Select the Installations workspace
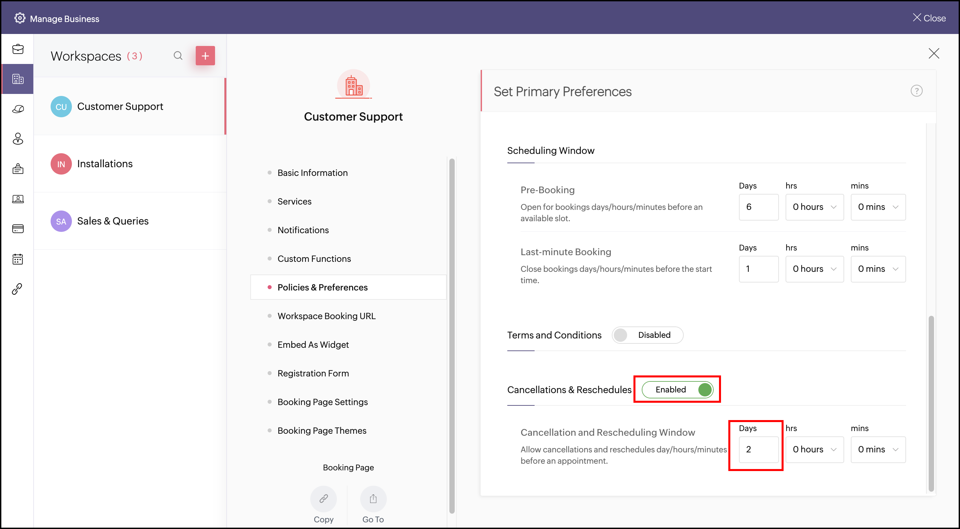 105,164
